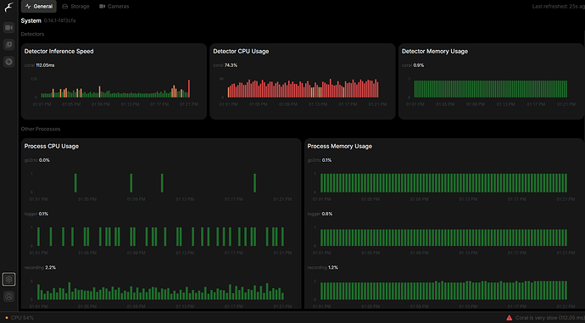The height and width of the screenshot is (323, 585).
Task: Click the Other Processes section label
Action: [41, 129]
